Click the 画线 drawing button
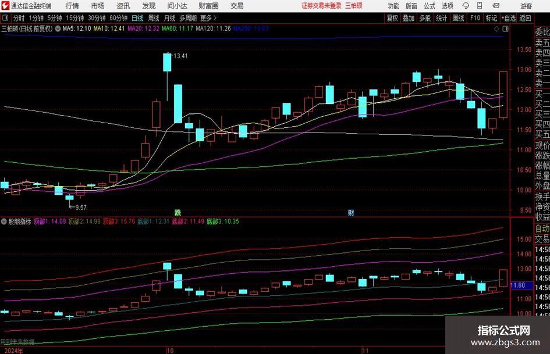Viewport: 550px width, 354px height. (458, 18)
